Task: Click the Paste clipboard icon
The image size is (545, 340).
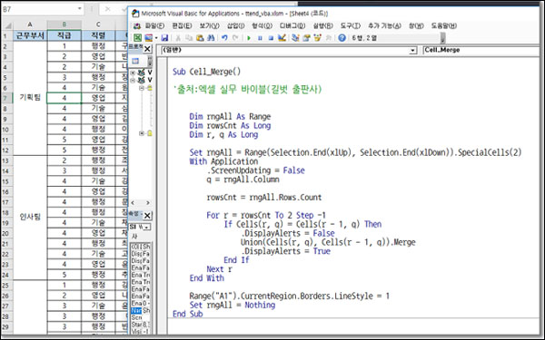Action: (x=200, y=38)
